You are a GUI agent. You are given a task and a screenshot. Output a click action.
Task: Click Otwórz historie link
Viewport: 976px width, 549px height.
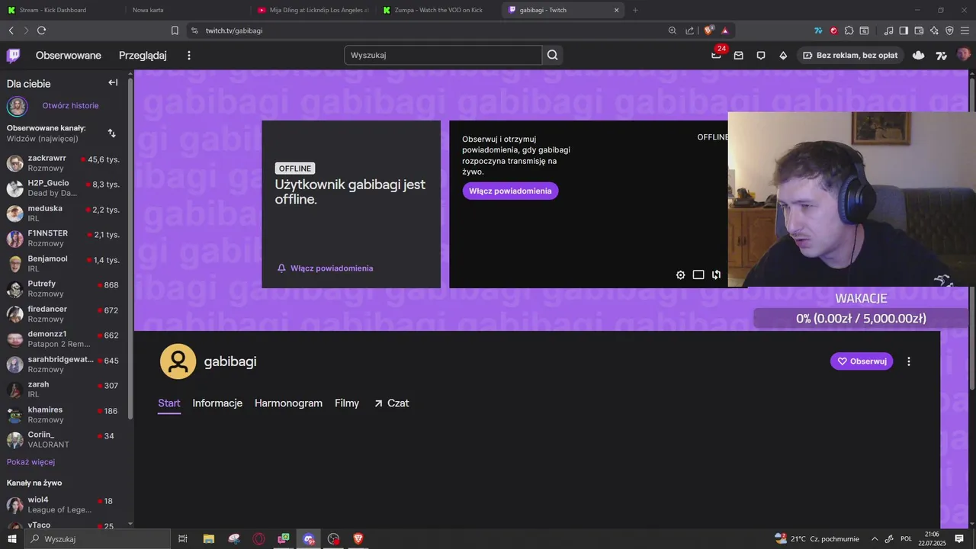[x=70, y=105]
